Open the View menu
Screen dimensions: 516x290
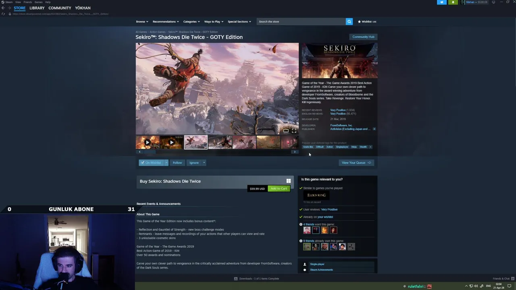[18, 2]
